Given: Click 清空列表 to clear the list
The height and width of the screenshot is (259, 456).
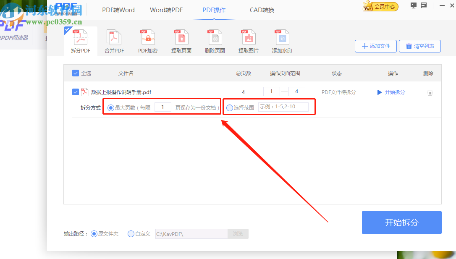Looking at the screenshot, I should coord(419,46).
